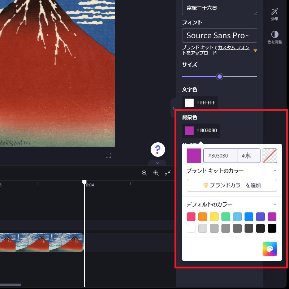Screen dimensions: 289x289
Task: Click the Red Fuji preview image
Action: tap(57, 73)
